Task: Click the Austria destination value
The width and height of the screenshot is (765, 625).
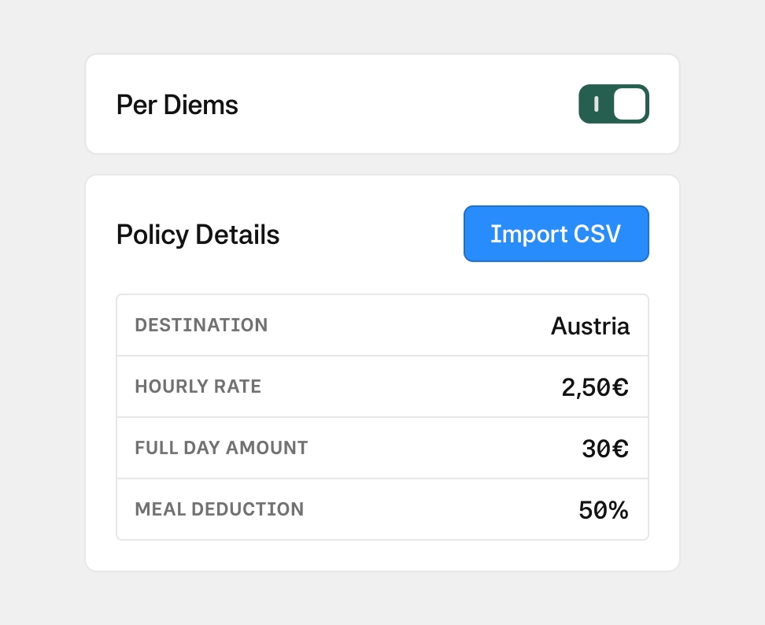Action: click(x=590, y=326)
